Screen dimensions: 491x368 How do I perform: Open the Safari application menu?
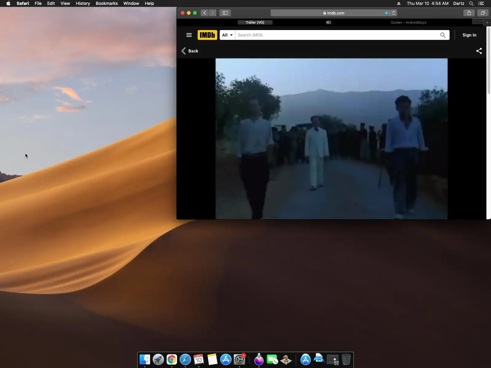pyautogui.click(x=23, y=3)
